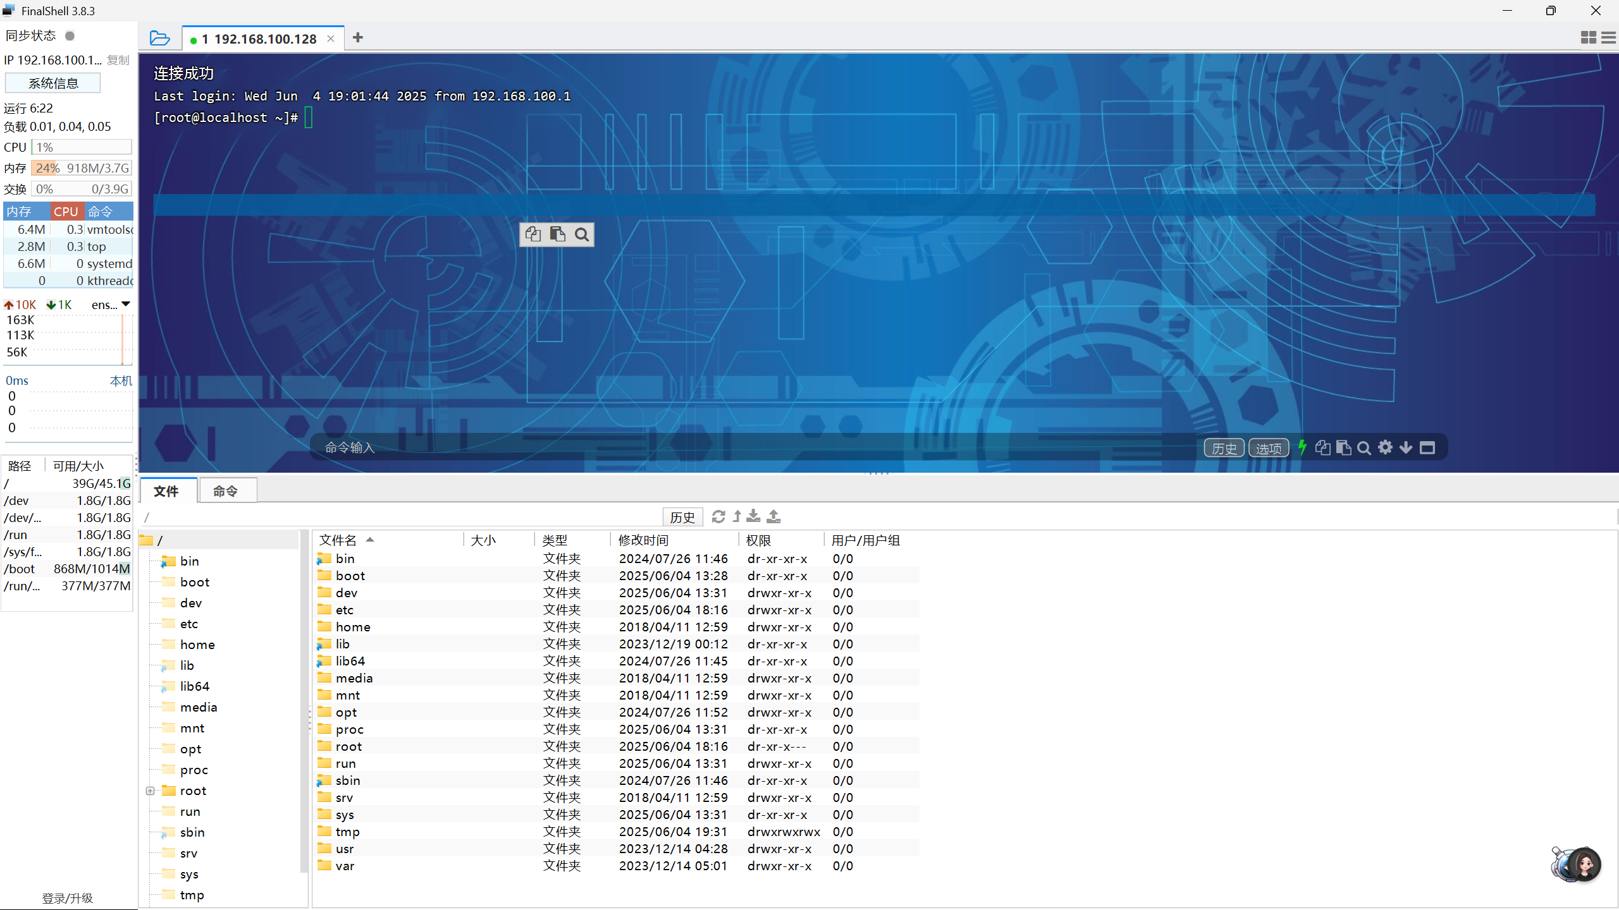Click the paste icon in floating terminal toolbar
The width and height of the screenshot is (1619, 910).
tap(557, 234)
